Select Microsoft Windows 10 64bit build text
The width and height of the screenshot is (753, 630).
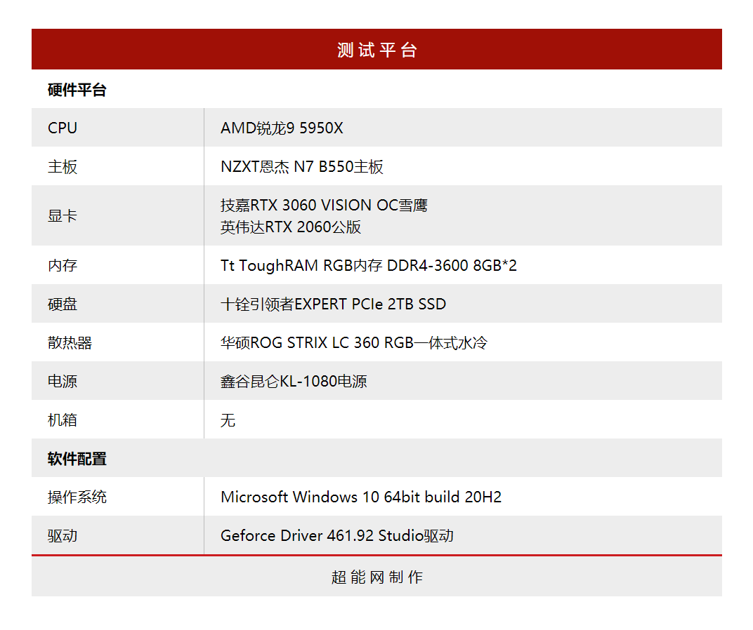click(360, 497)
